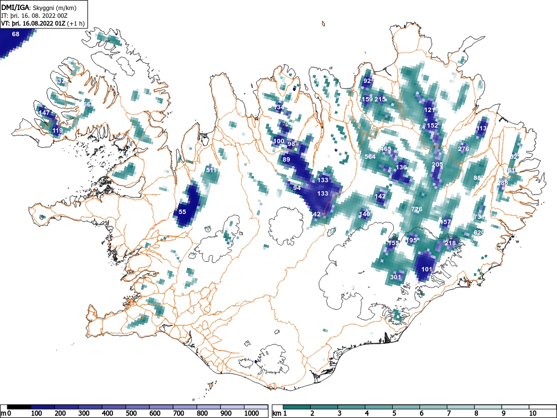The height and width of the screenshot is (418, 557).
Task: Select the 195 visibility label
Action: click(x=412, y=240)
